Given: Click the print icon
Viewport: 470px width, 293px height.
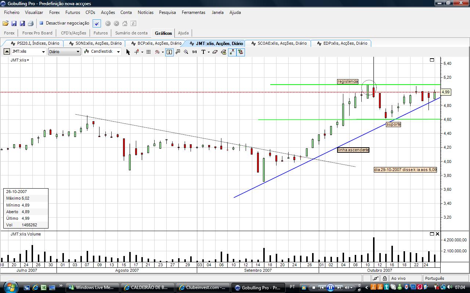Looking at the screenshot, I should [x=31, y=23].
